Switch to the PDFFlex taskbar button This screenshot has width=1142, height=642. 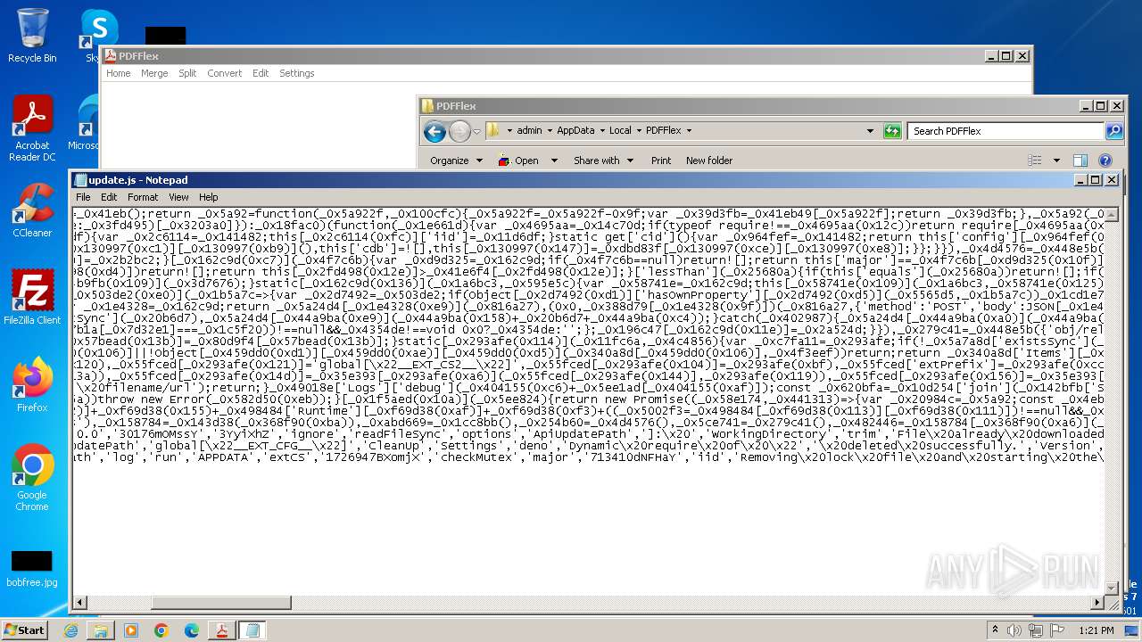click(221, 630)
